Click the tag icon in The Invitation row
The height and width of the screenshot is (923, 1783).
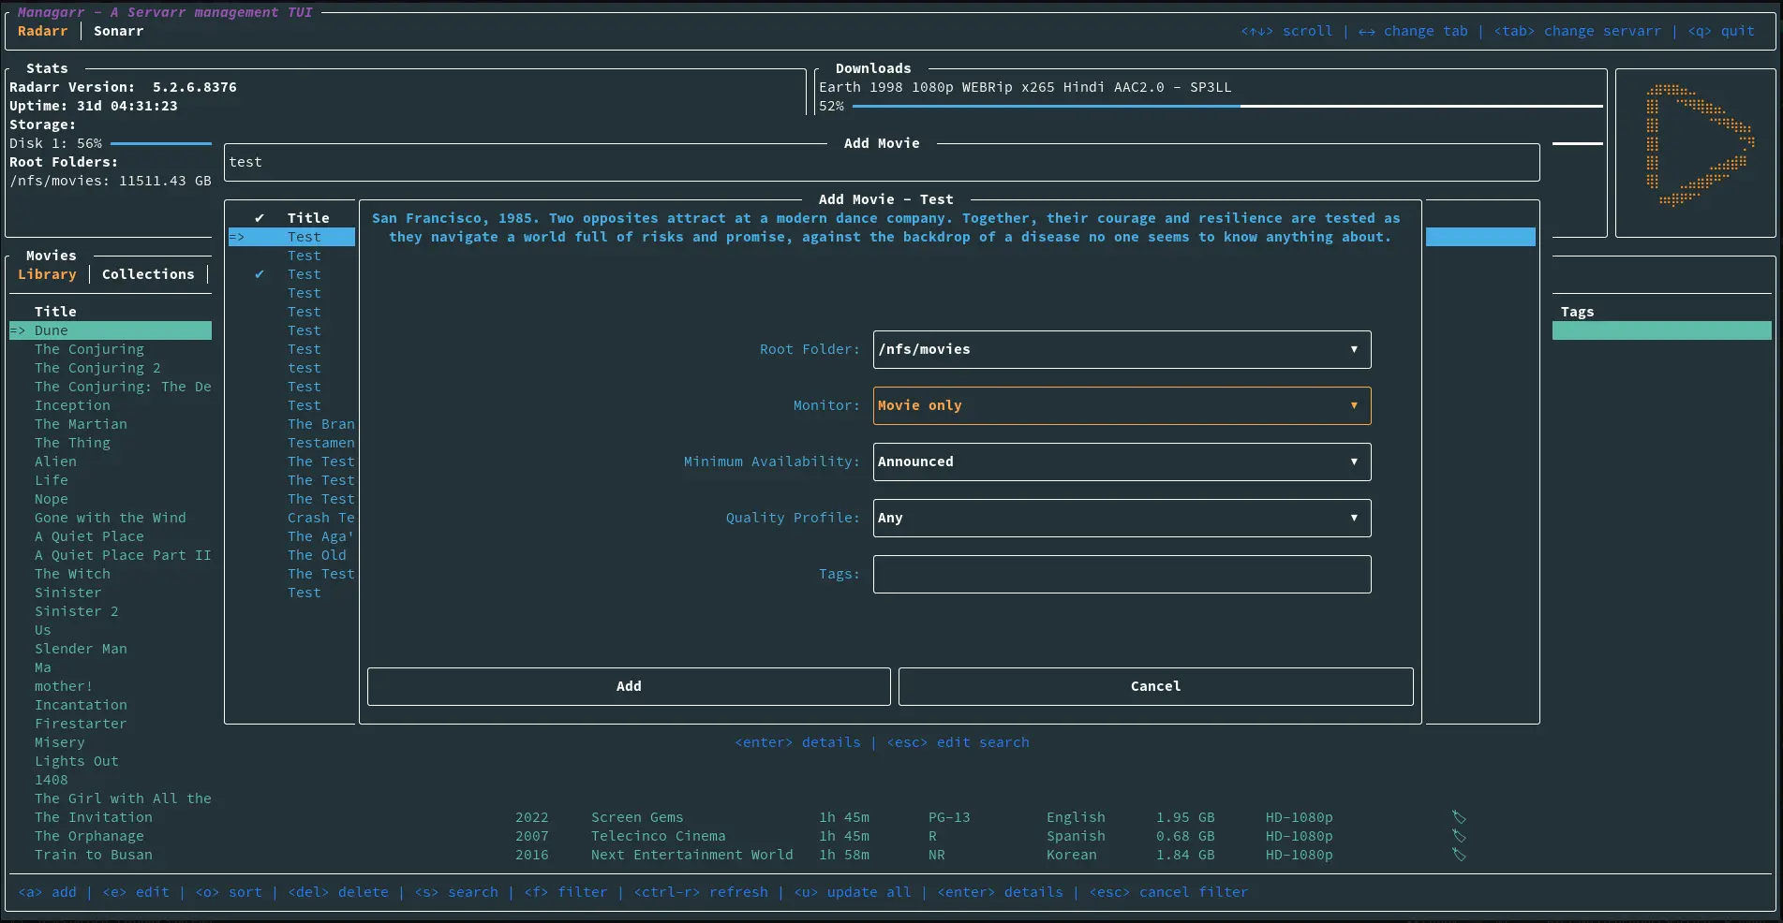click(x=1459, y=817)
